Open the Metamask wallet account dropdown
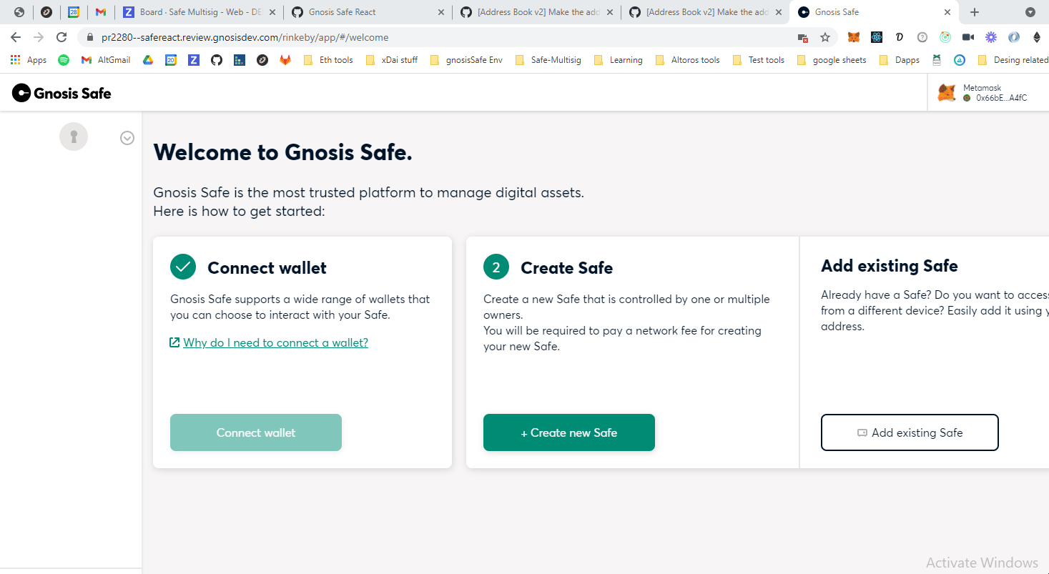Image resolution: width=1049 pixels, height=574 pixels. click(988, 93)
